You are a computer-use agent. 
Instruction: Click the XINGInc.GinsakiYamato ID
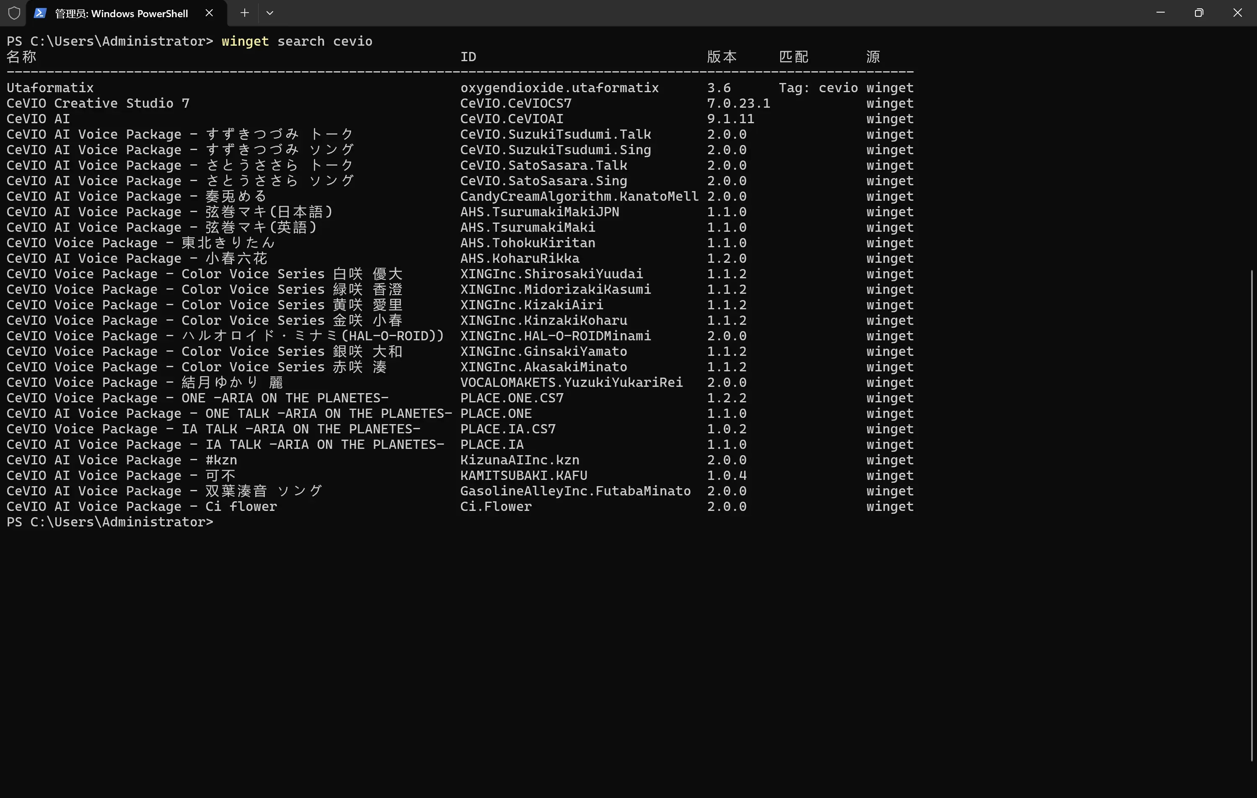[x=543, y=352]
